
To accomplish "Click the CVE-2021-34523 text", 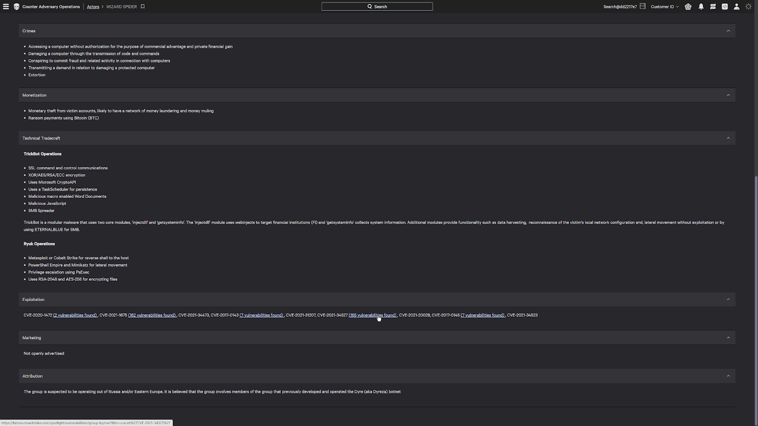I will click(522, 315).
